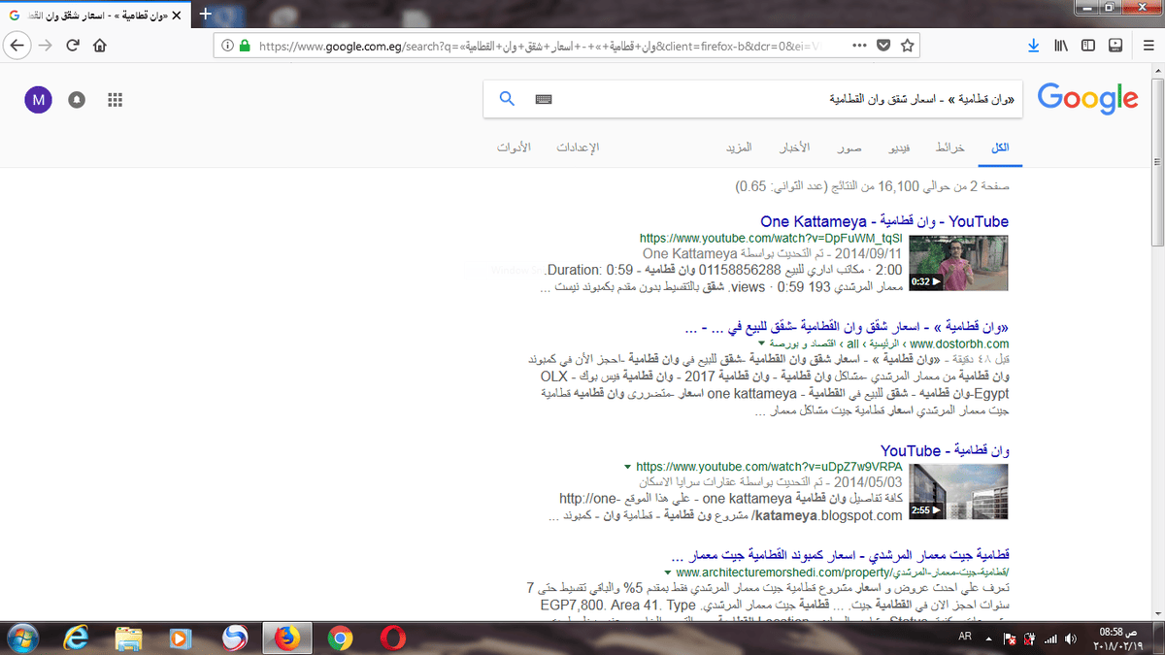
Task: Launch Internet Explorer from taskbar
Action: (x=76, y=638)
